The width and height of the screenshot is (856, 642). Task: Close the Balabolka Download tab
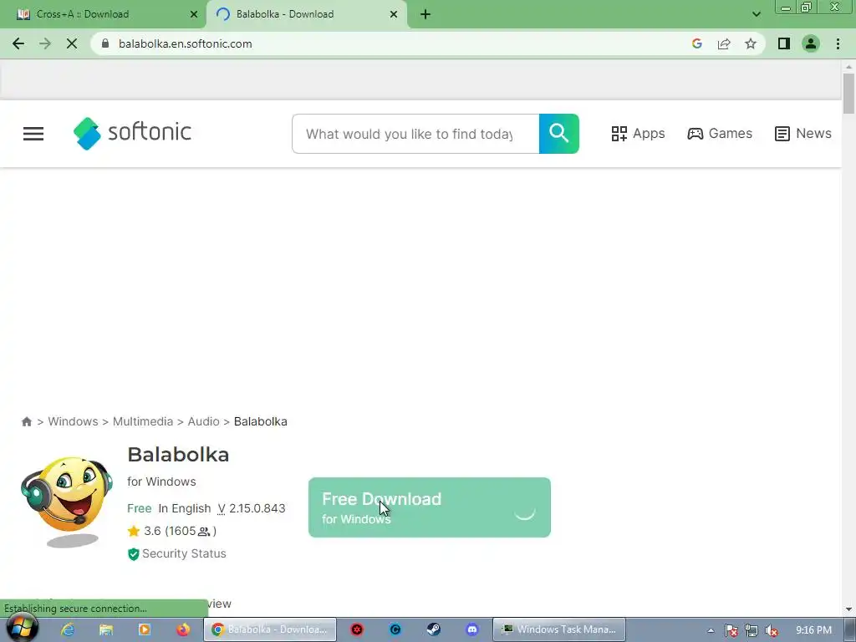394,15
